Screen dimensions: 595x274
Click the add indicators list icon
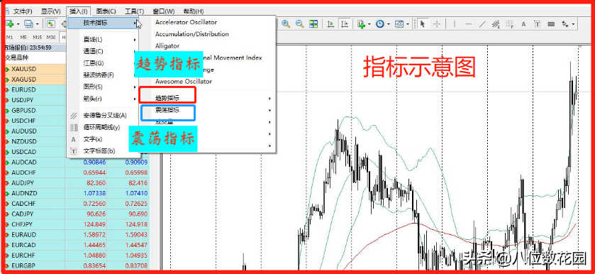pyautogui.click(x=361, y=24)
